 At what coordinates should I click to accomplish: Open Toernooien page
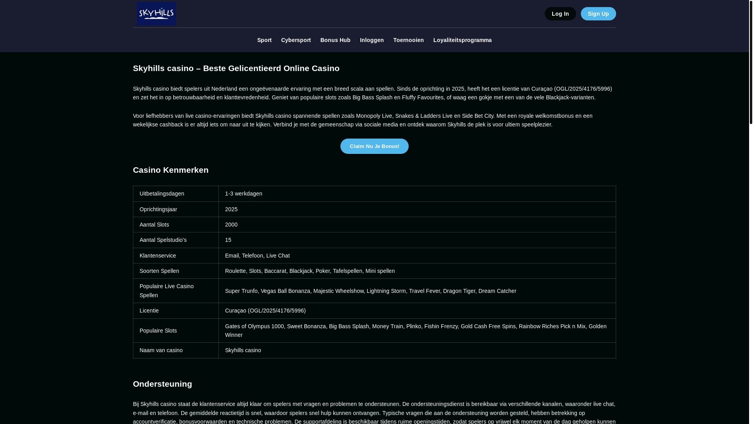point(408,40)
